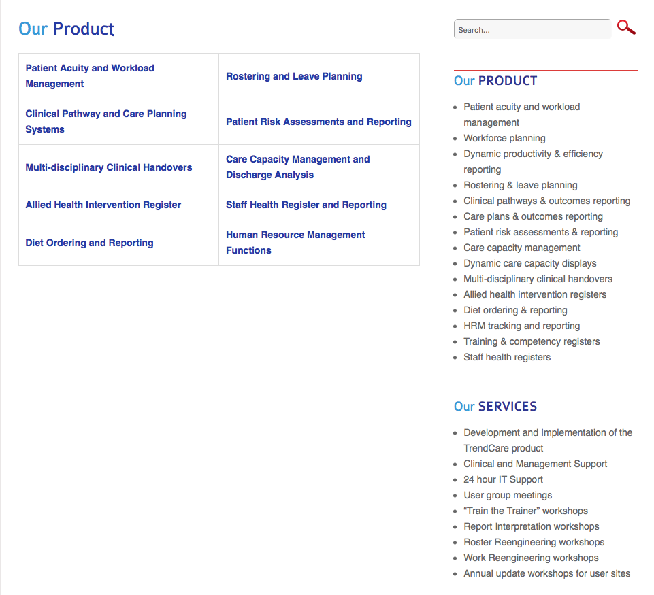This screenshot has height=595, width=654.
Task: Open Human Resource Management Functions link
Action: 295,243
